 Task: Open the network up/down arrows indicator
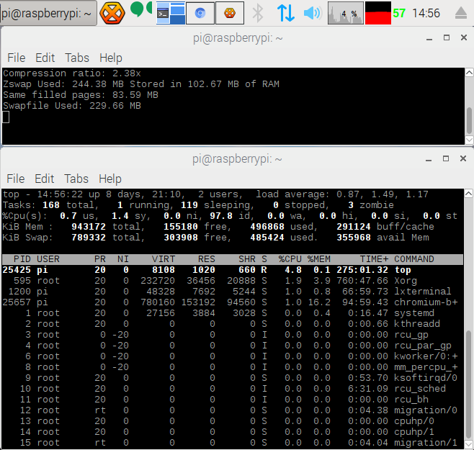285,13
